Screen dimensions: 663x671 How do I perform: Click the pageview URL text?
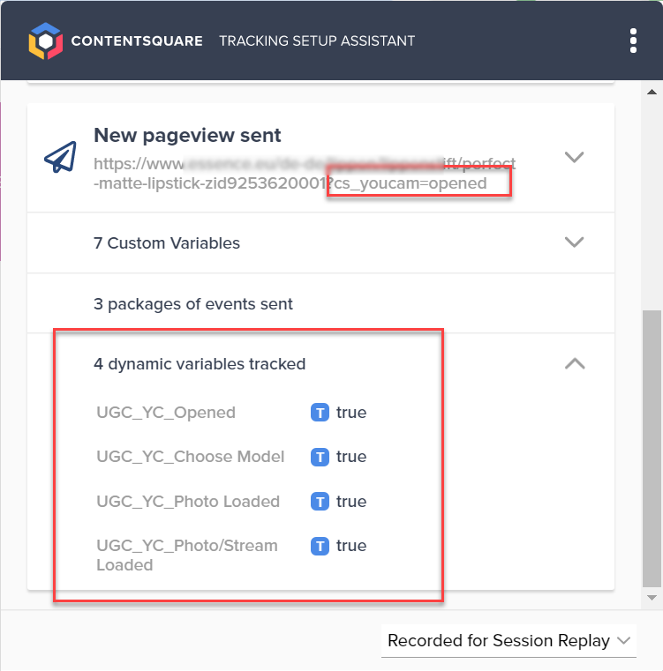click(x=305, y=174)
